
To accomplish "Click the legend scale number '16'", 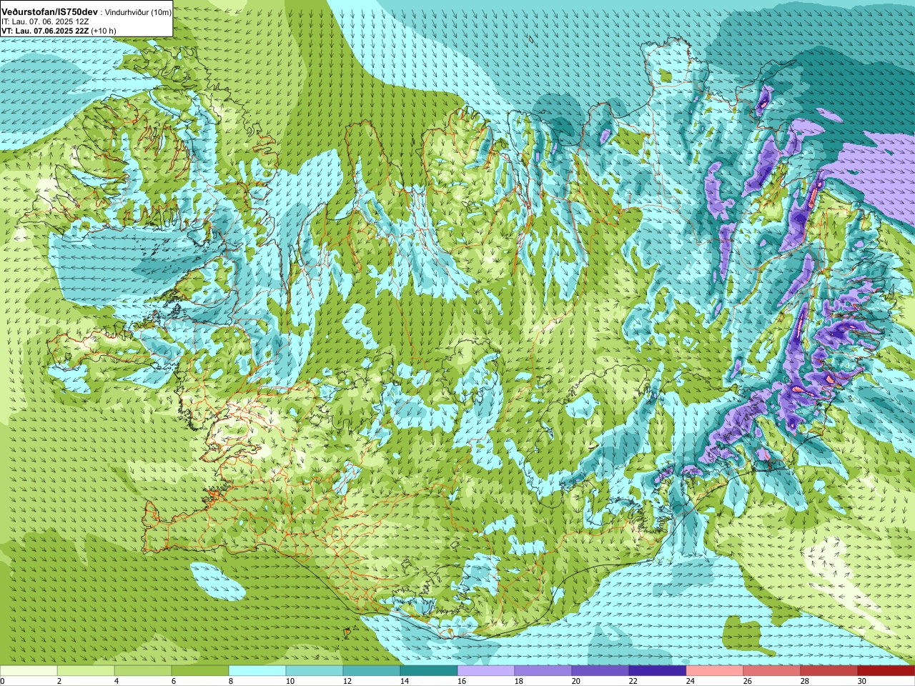I will 461,681.
